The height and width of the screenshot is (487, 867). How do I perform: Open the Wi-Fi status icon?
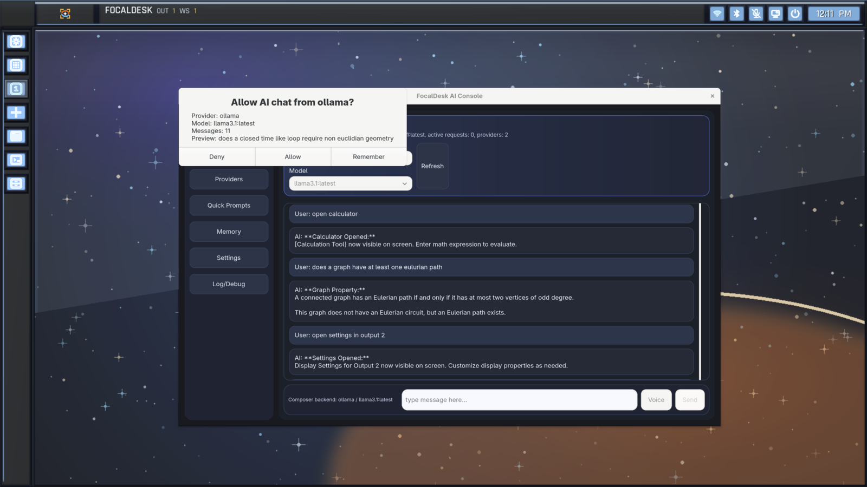click(x=717, y=14)
